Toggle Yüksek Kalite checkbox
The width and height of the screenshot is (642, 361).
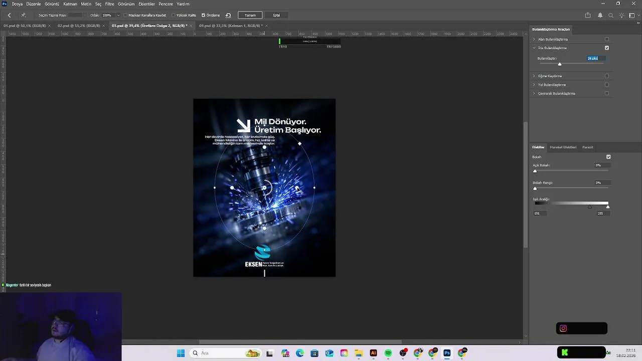click(x=173, y=15)
